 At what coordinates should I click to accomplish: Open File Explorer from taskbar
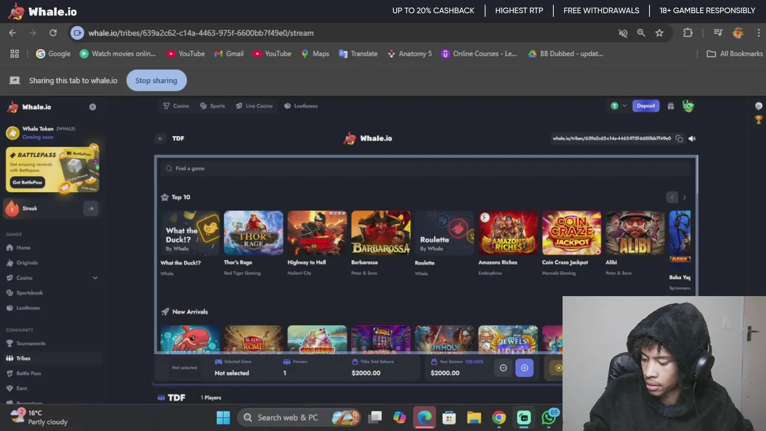[x=474, y=417]
